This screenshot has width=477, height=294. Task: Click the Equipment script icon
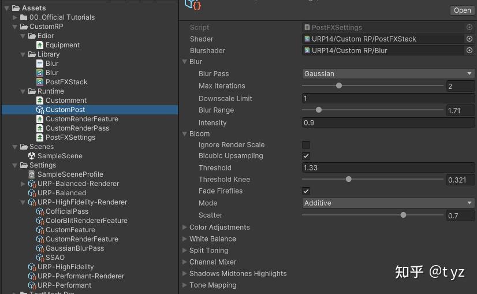tap(40, 45)
